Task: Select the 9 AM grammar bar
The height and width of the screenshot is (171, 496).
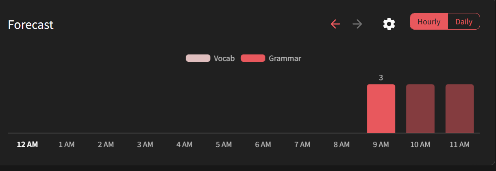Action: click(x=381, y=108)
